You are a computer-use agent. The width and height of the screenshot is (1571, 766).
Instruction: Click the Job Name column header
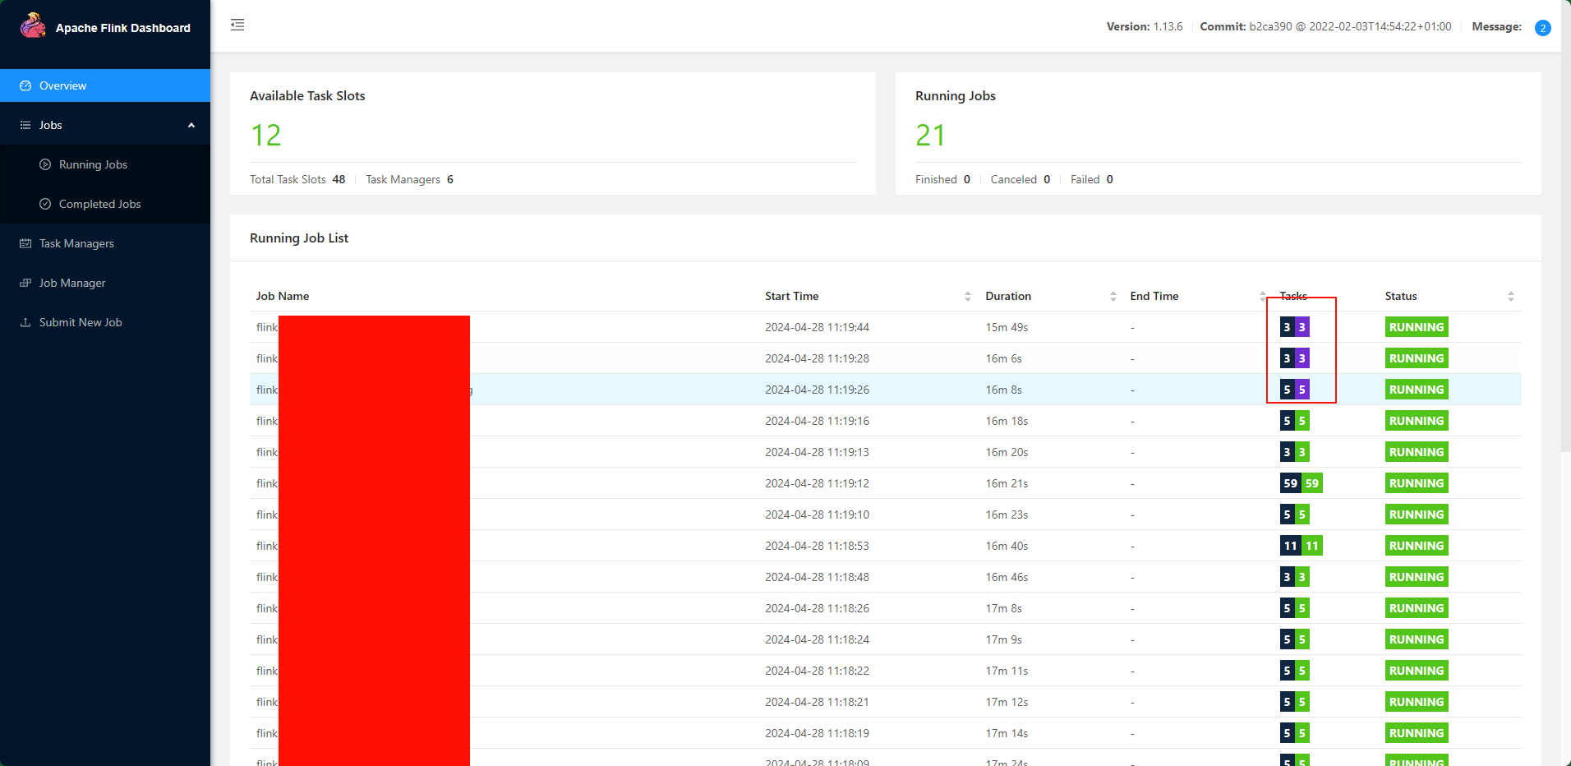click(x=283, y=296)
